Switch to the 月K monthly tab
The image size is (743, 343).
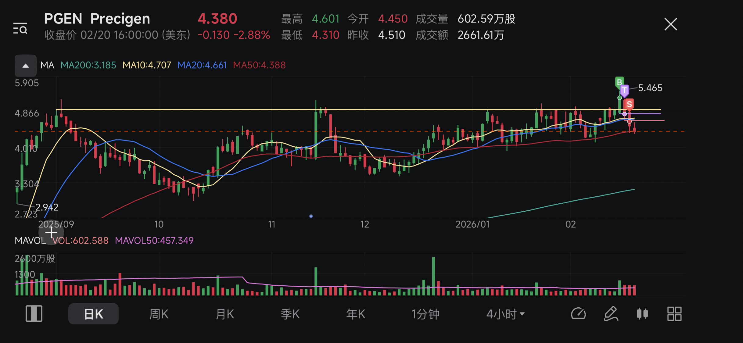pyautogui.click(x=225, y=314)
